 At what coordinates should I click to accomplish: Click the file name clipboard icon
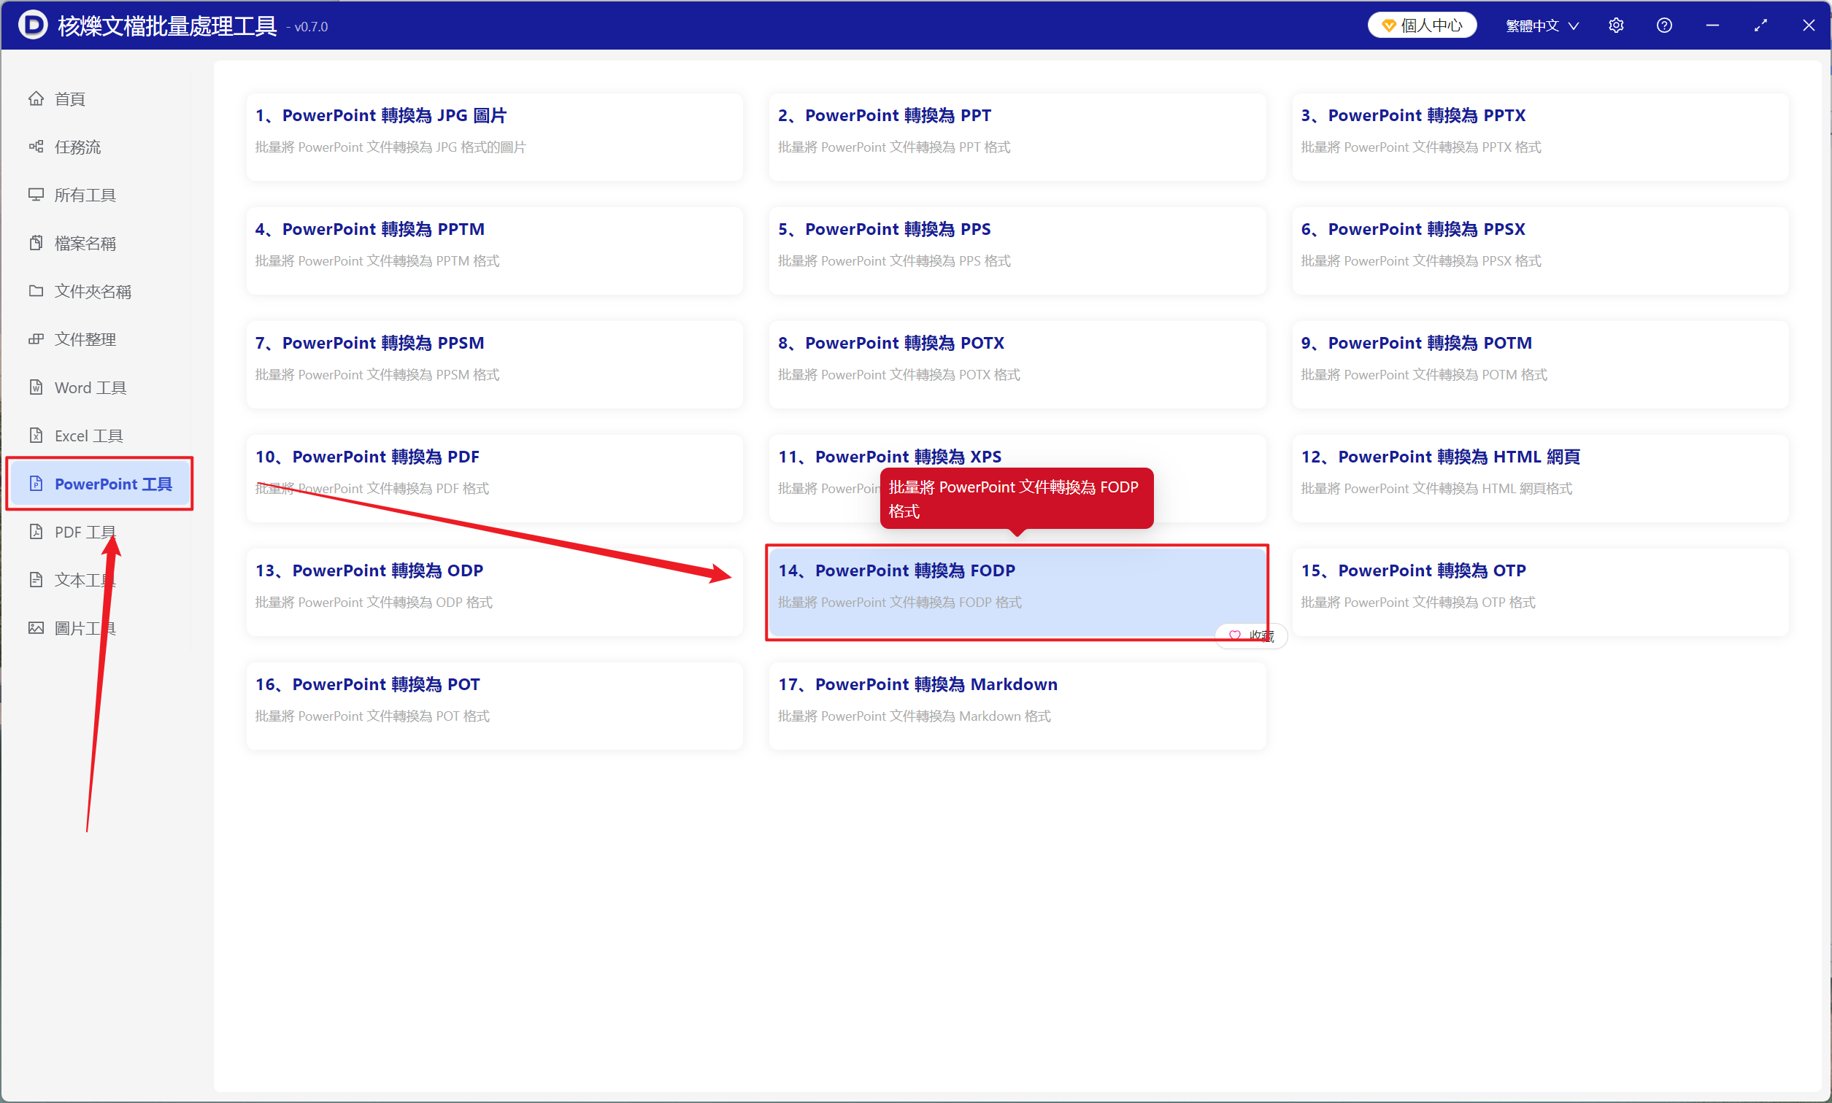36,243
